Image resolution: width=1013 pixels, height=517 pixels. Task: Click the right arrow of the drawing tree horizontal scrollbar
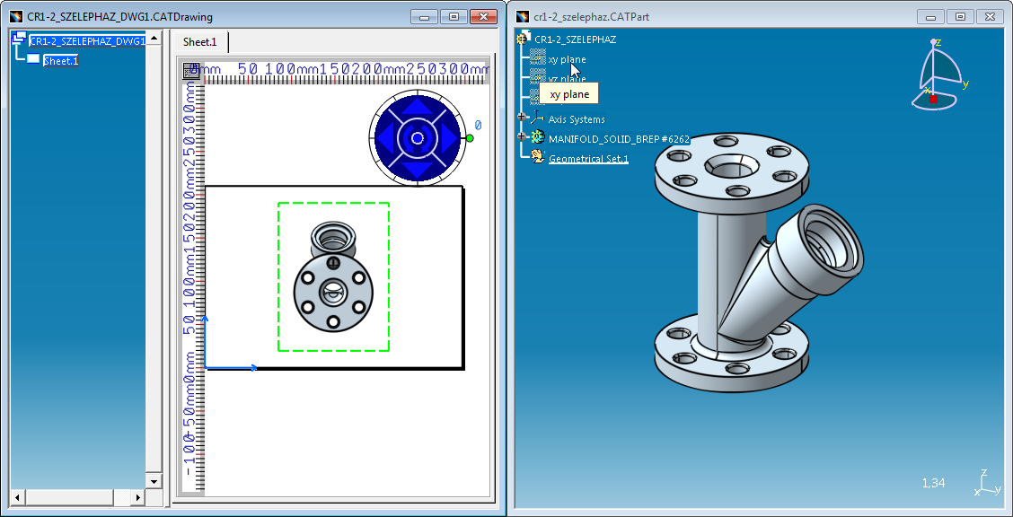[x=137, y=497]
